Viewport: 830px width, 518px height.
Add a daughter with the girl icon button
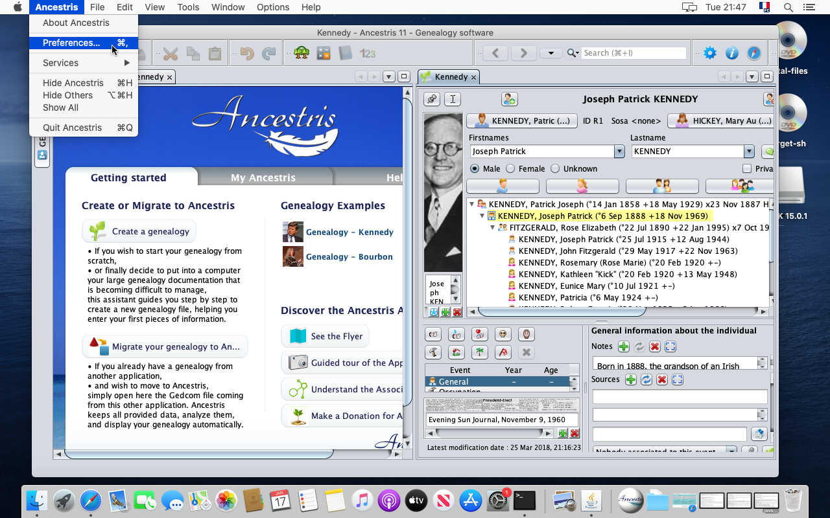click(582, 186)
